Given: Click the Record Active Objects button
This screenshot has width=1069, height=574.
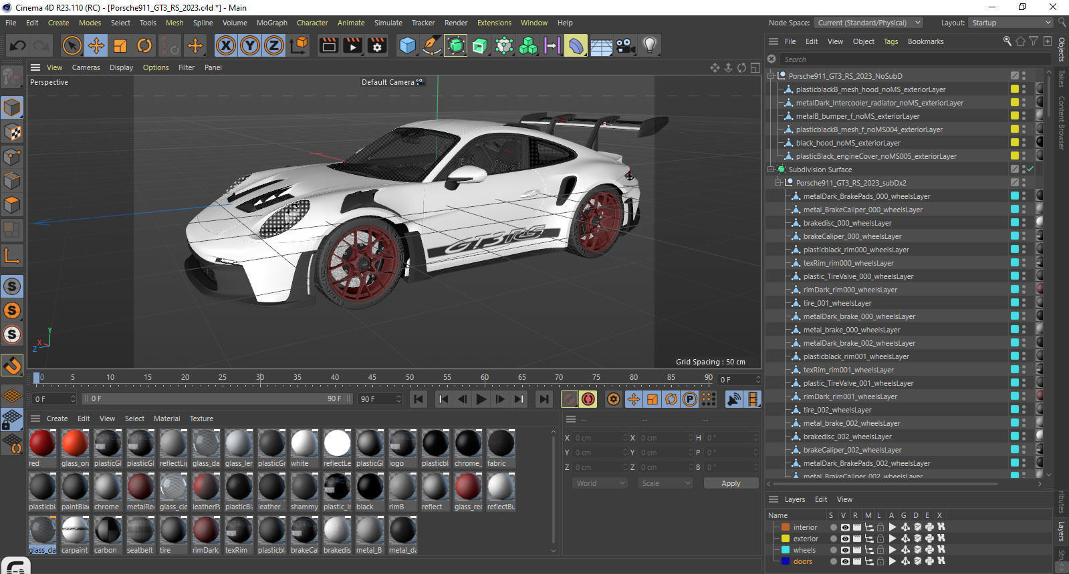Looking at the screenshot, I should point(588,399).
